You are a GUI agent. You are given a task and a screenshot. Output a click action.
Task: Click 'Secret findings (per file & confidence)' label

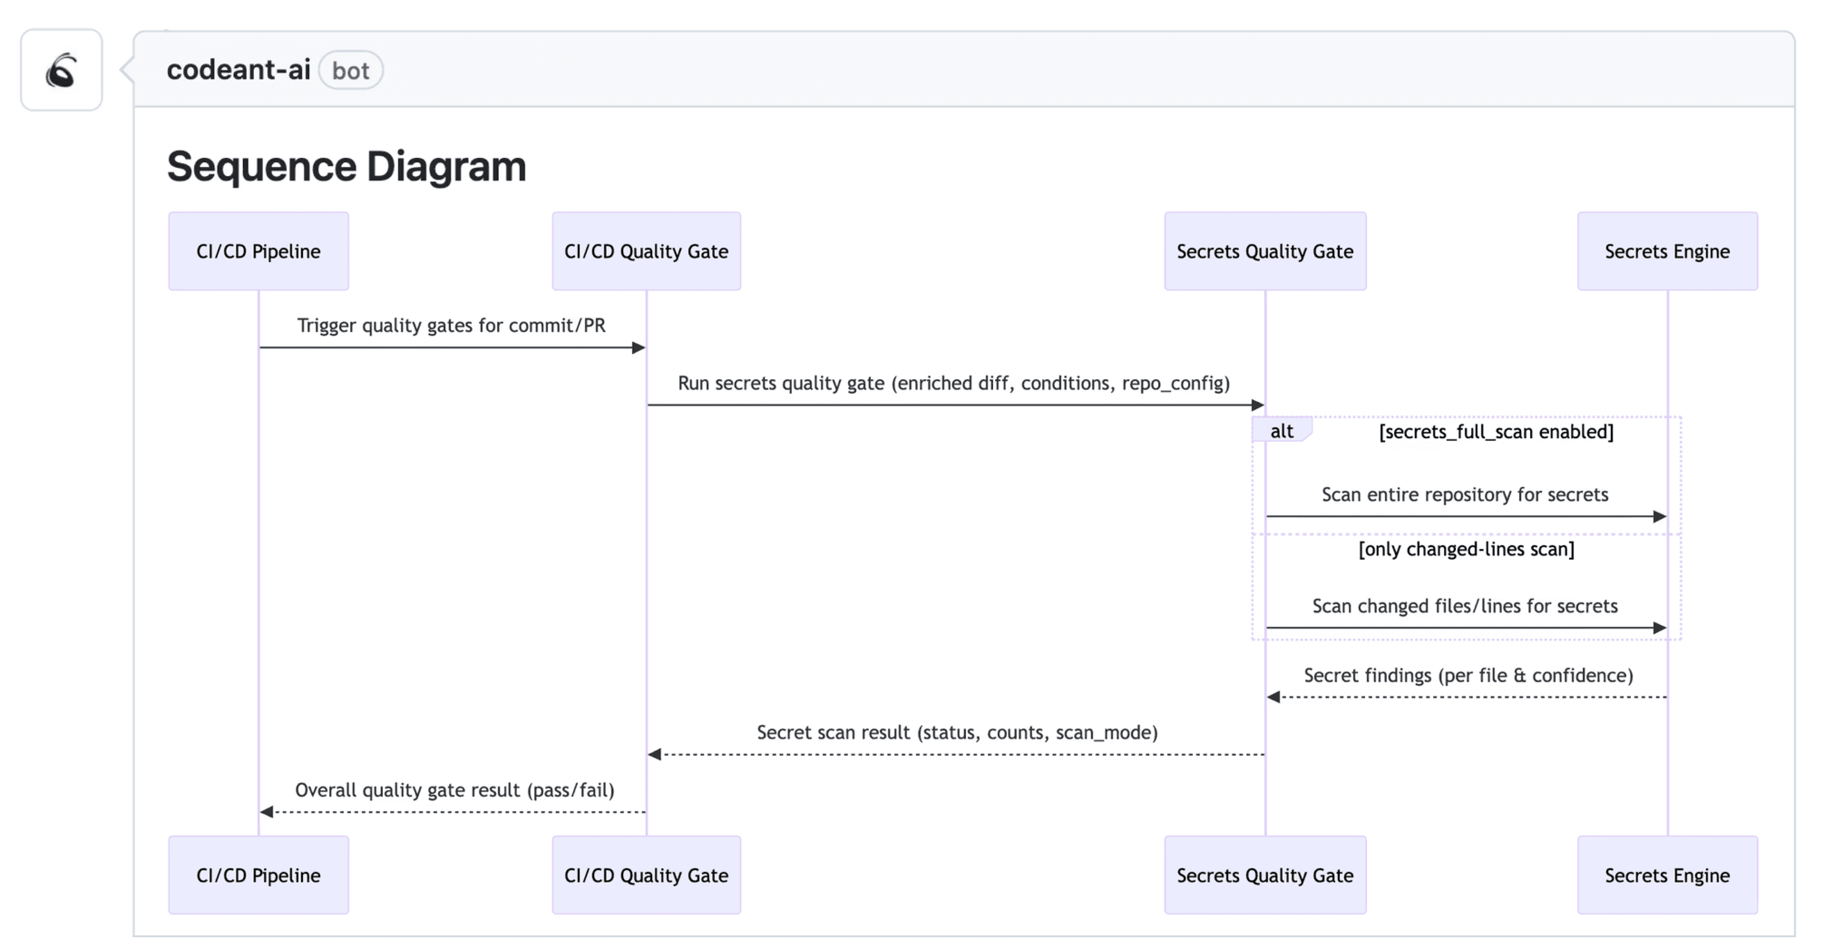click(x=1468, y=675)
